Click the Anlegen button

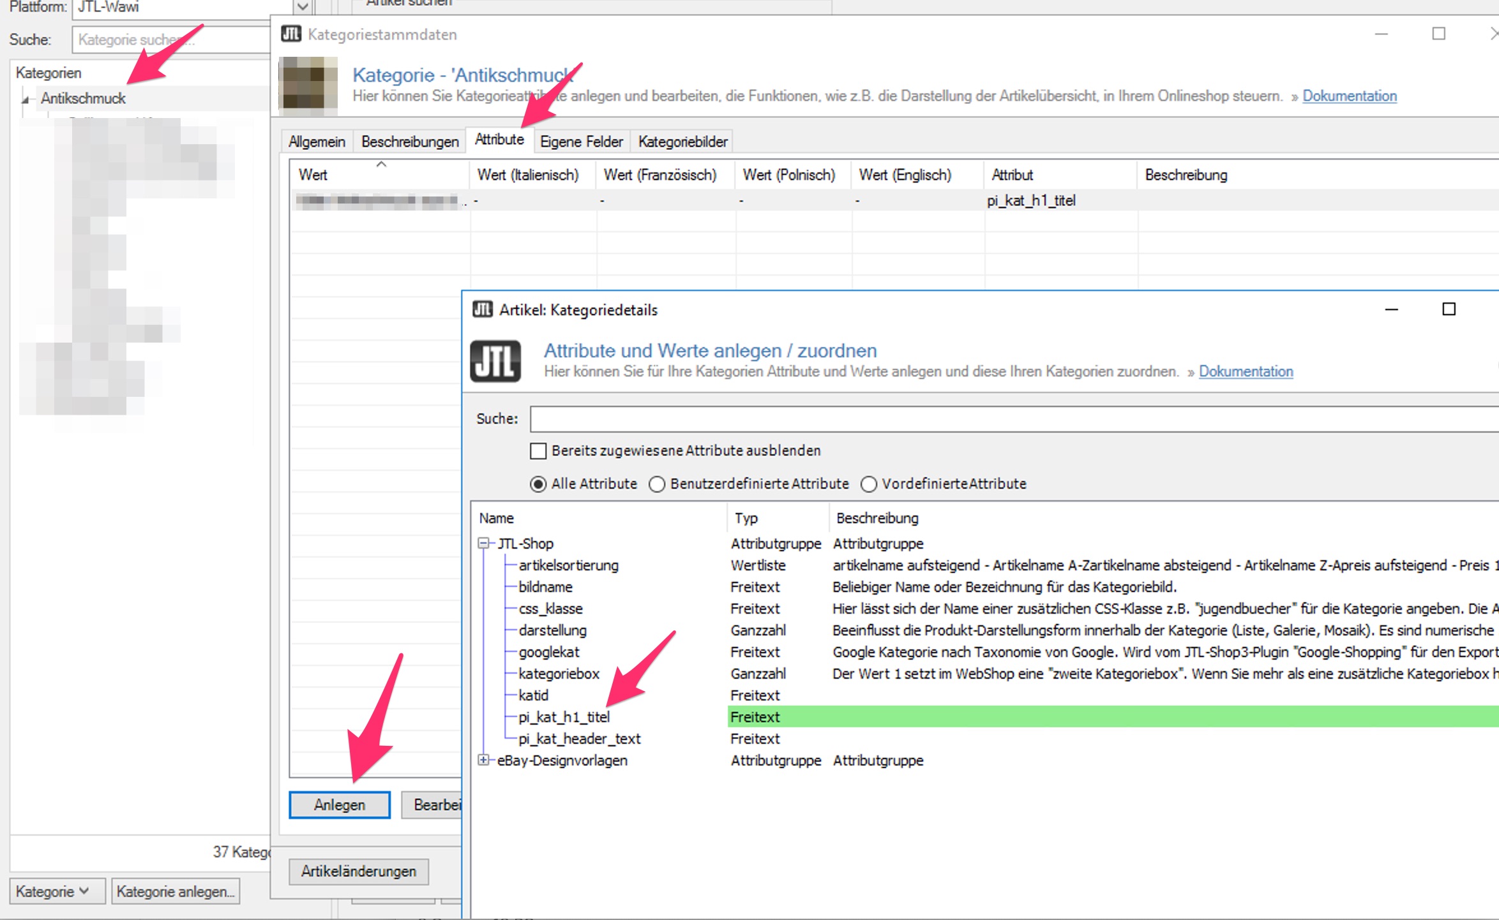pos(339,805)
